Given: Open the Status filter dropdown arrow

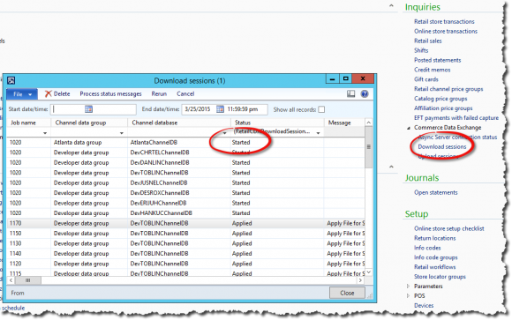Looking at the screenshot, I should [x=318, y=133].
